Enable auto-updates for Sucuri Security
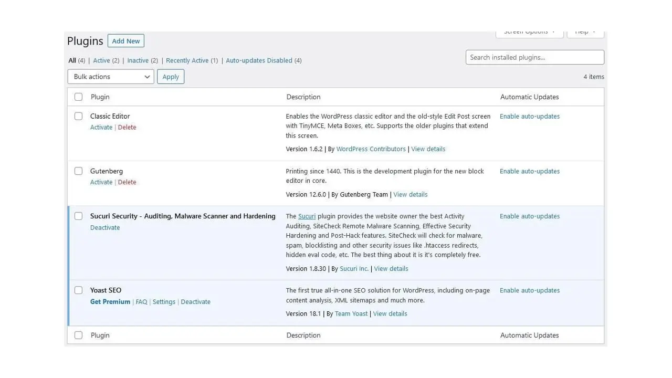 [x=530, y=216]
